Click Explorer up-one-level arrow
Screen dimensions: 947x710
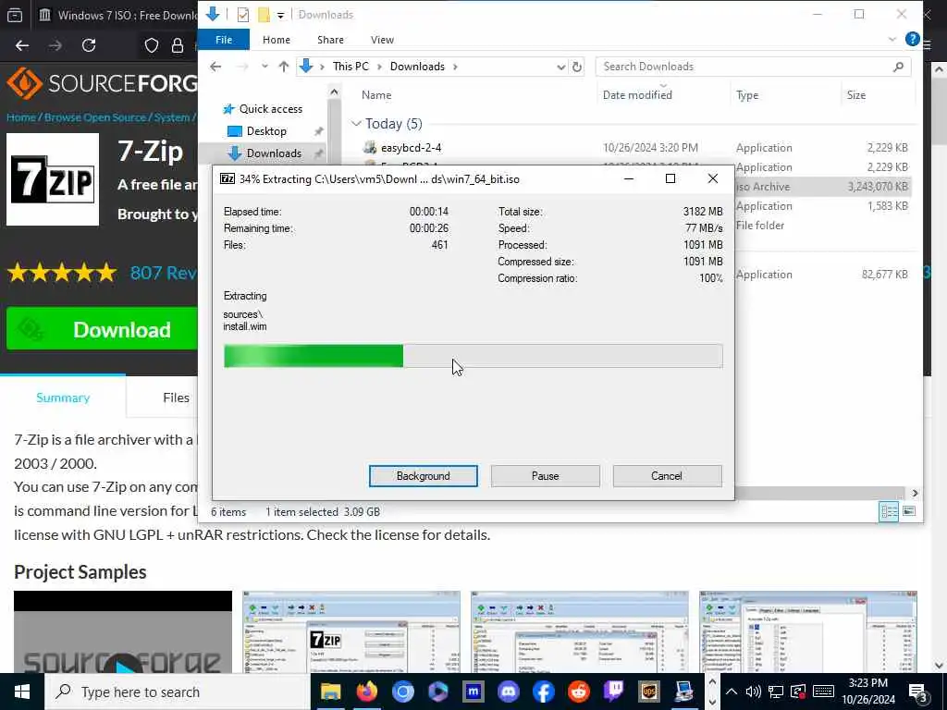[283, 67]
